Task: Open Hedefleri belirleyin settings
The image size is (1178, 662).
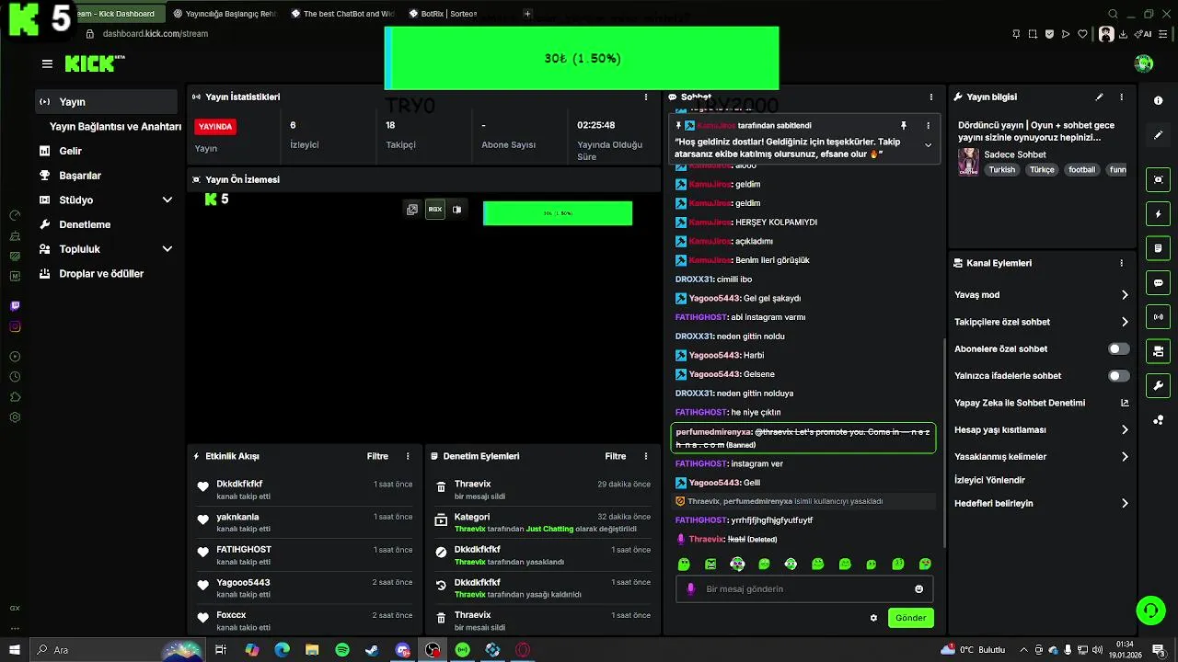Action: point(1042,503)
